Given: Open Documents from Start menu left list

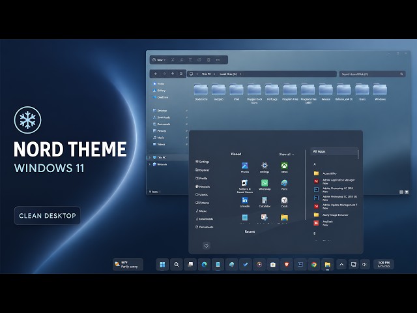Looking at the screenshot, I should pos(204,227).
